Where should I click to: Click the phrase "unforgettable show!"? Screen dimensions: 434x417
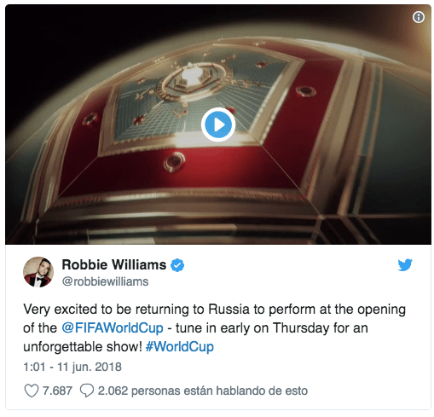point(83,347)
